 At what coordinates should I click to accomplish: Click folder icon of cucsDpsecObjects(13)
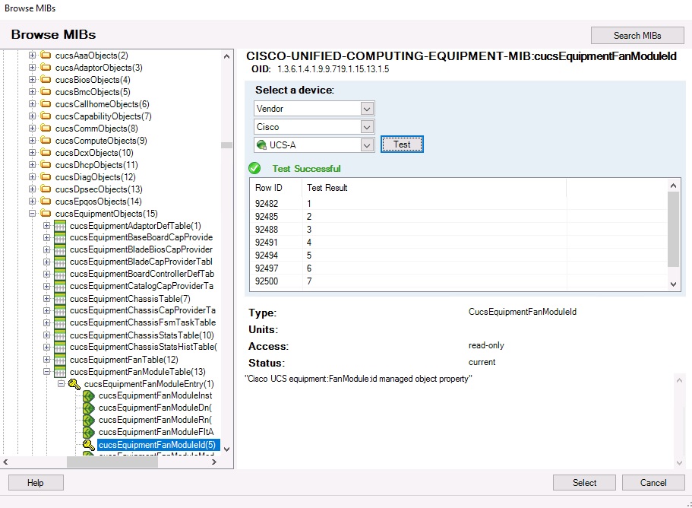[x=46, y=189]
